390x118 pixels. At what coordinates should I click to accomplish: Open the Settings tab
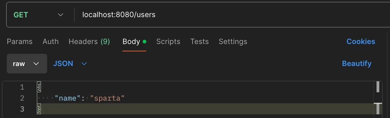(x=233, y=42)
